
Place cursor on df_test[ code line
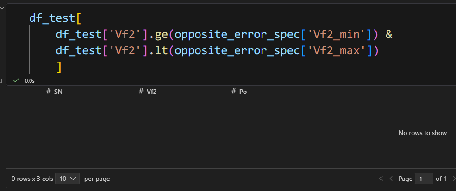[x=55, y=18]
